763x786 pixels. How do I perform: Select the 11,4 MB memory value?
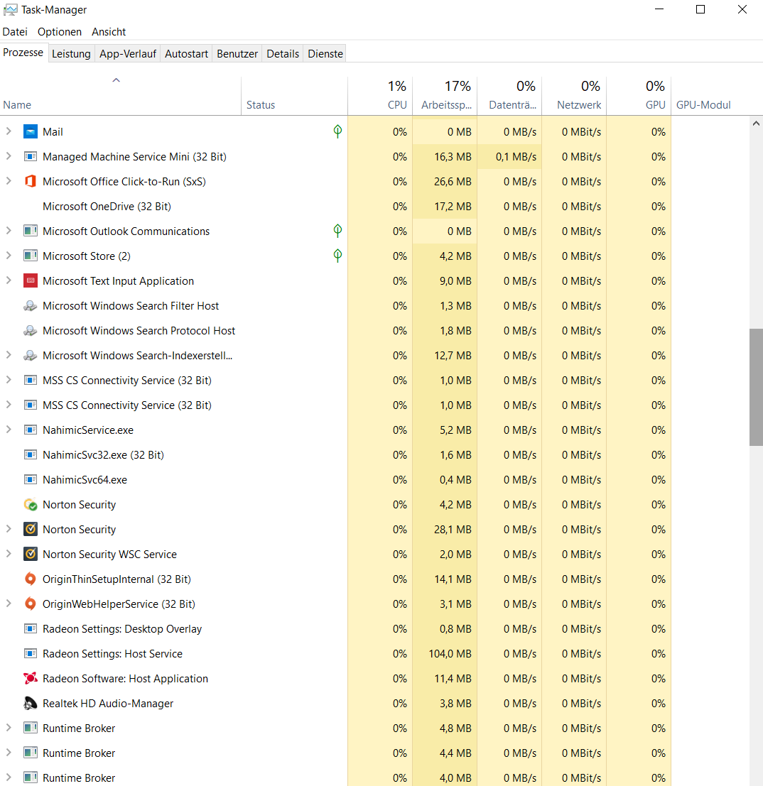click(x=453, y=679)
